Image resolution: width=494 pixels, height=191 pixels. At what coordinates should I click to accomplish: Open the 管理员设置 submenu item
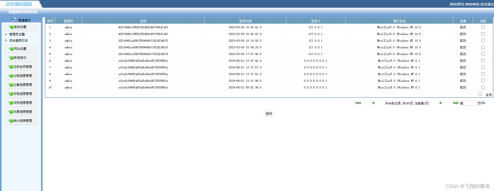pos(17,34)
